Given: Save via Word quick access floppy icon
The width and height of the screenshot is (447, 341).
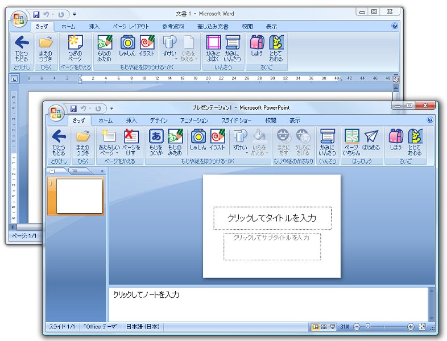Looking at the screenshot, I should click(36, 14).
